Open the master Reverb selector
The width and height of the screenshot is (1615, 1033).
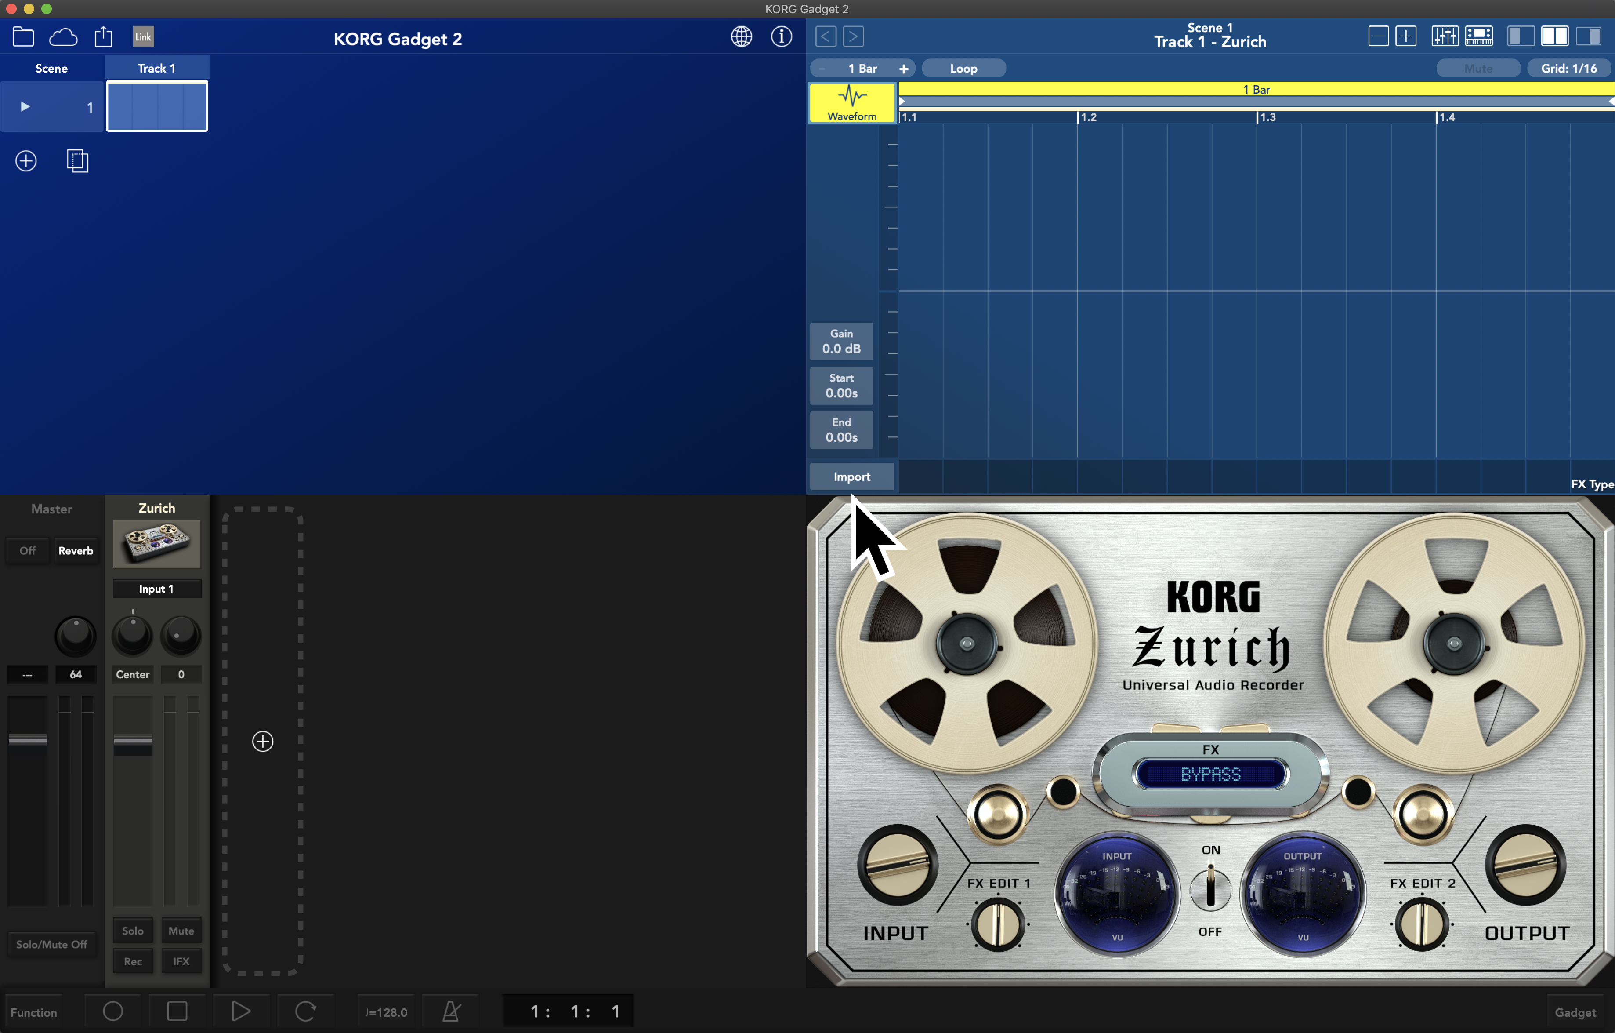pyautogui.click(x=76, y=550)
